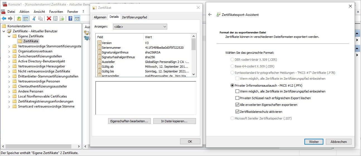
Task: Open properties icon in toolbar
Action: [55, 19]
